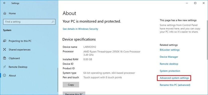Click the About info icon
The image size is (208, 95).
point(5,76)
